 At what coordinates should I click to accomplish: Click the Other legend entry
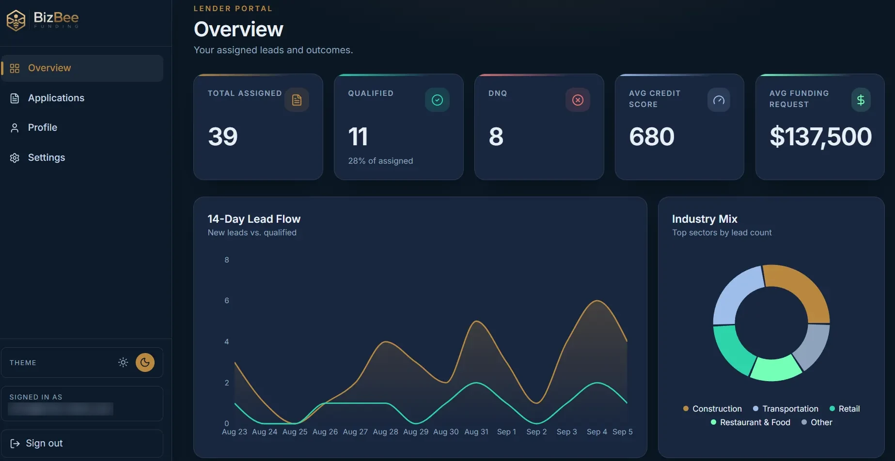(817, 422)
